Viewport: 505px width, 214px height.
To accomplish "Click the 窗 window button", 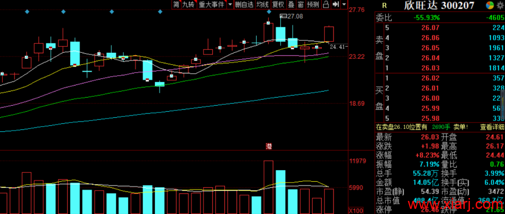I will point(301,5).
